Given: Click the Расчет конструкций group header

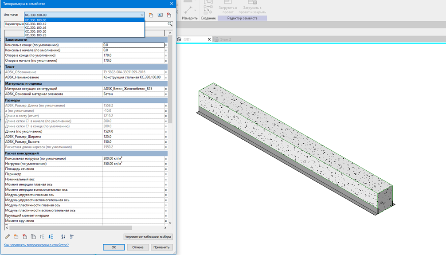Looking at the screenshot, I should (x=86, y=153).
